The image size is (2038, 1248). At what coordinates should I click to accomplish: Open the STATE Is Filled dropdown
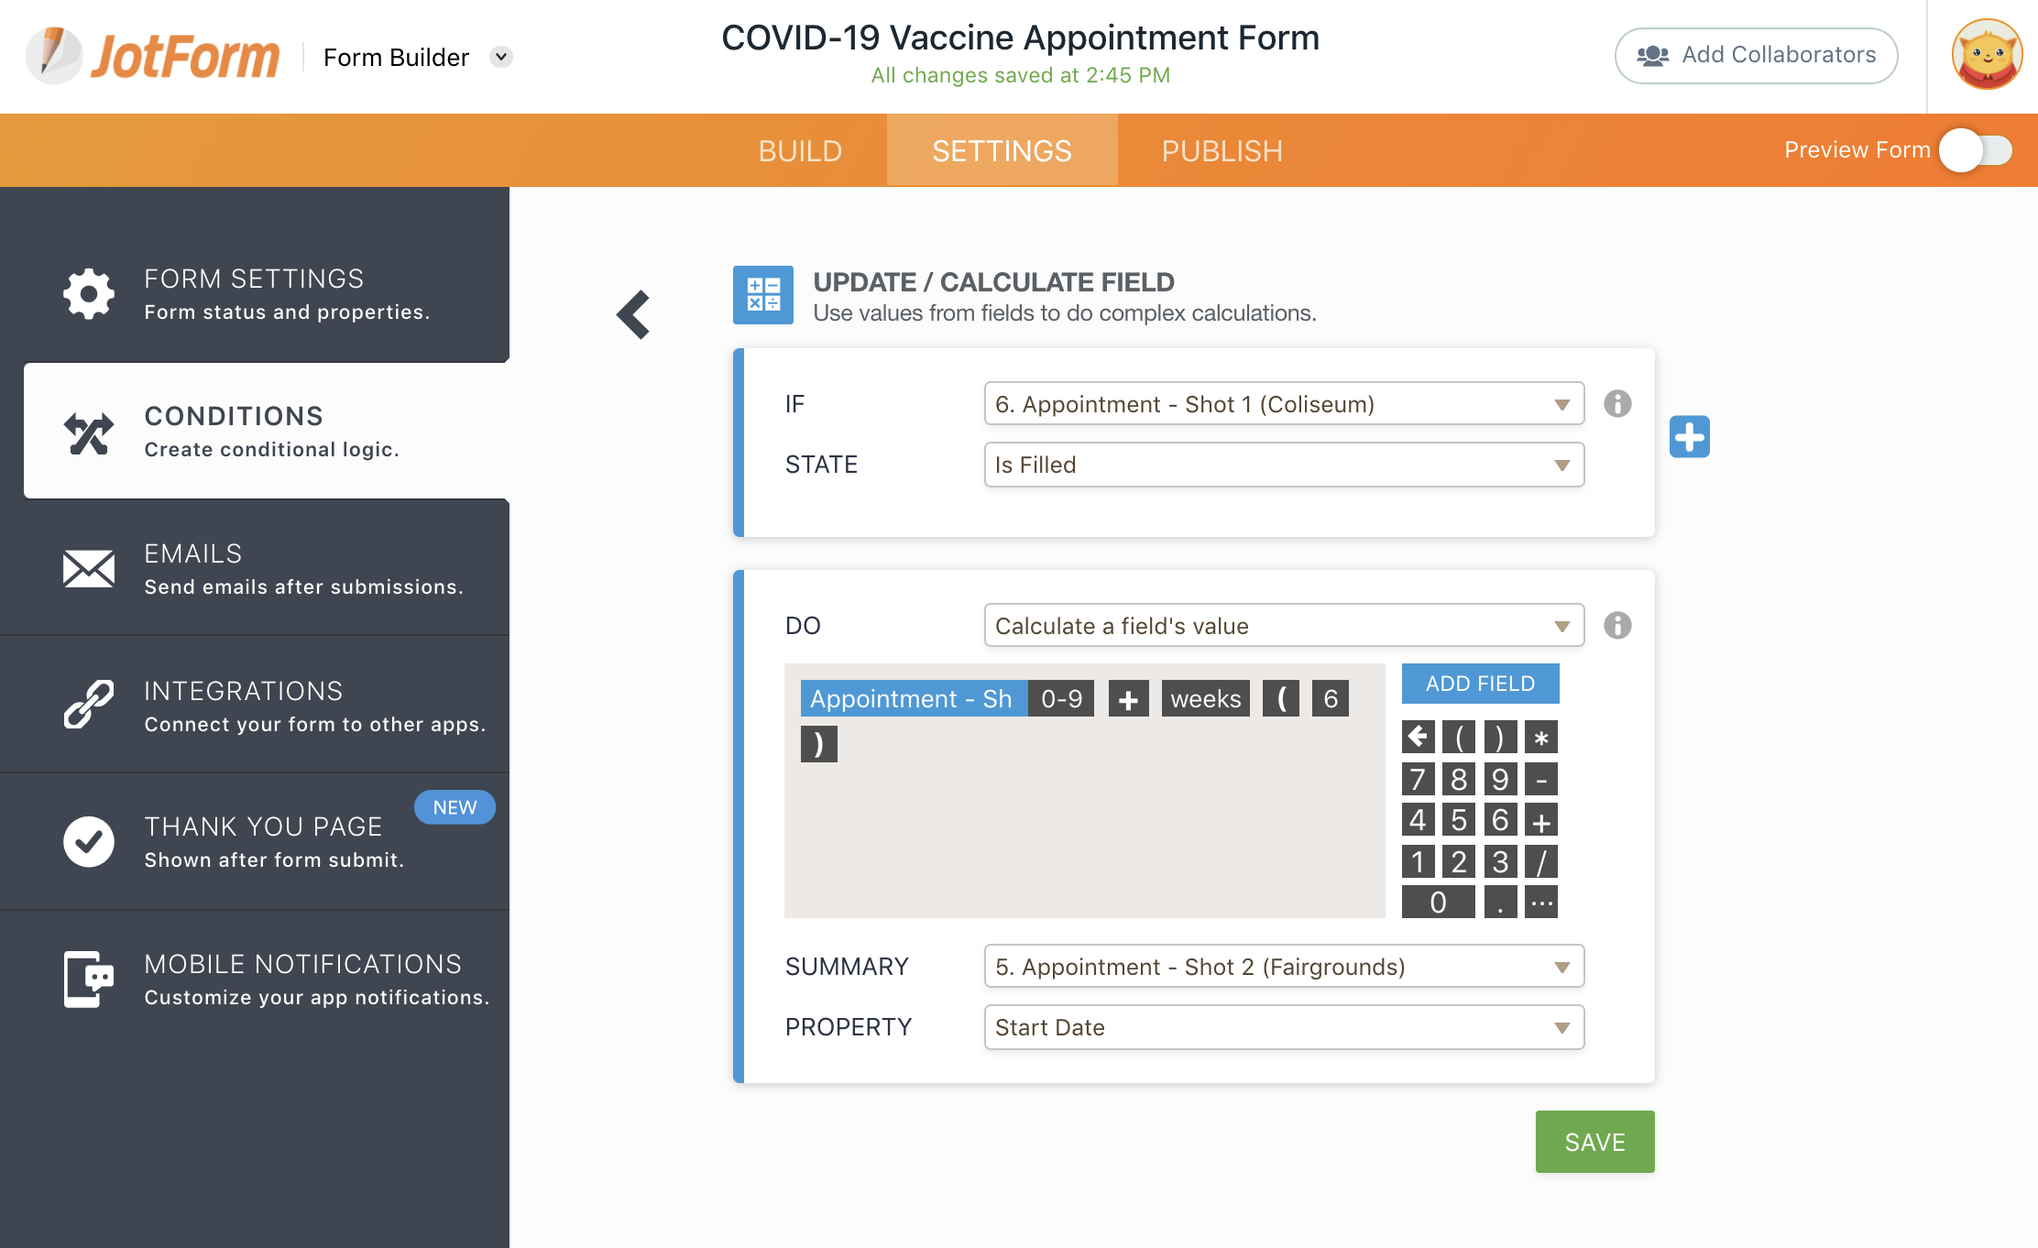[x=1283, y=465]
